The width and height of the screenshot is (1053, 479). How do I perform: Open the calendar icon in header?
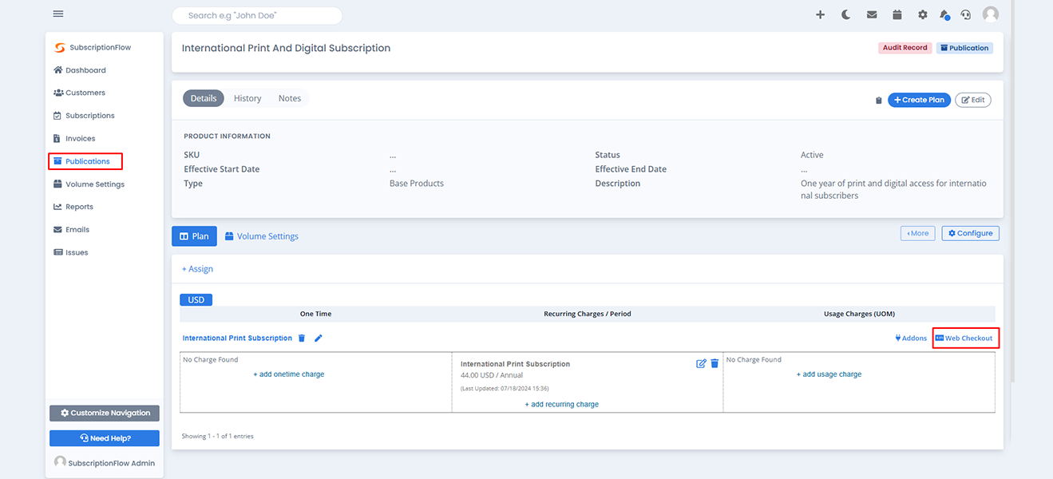click(897, 14)
